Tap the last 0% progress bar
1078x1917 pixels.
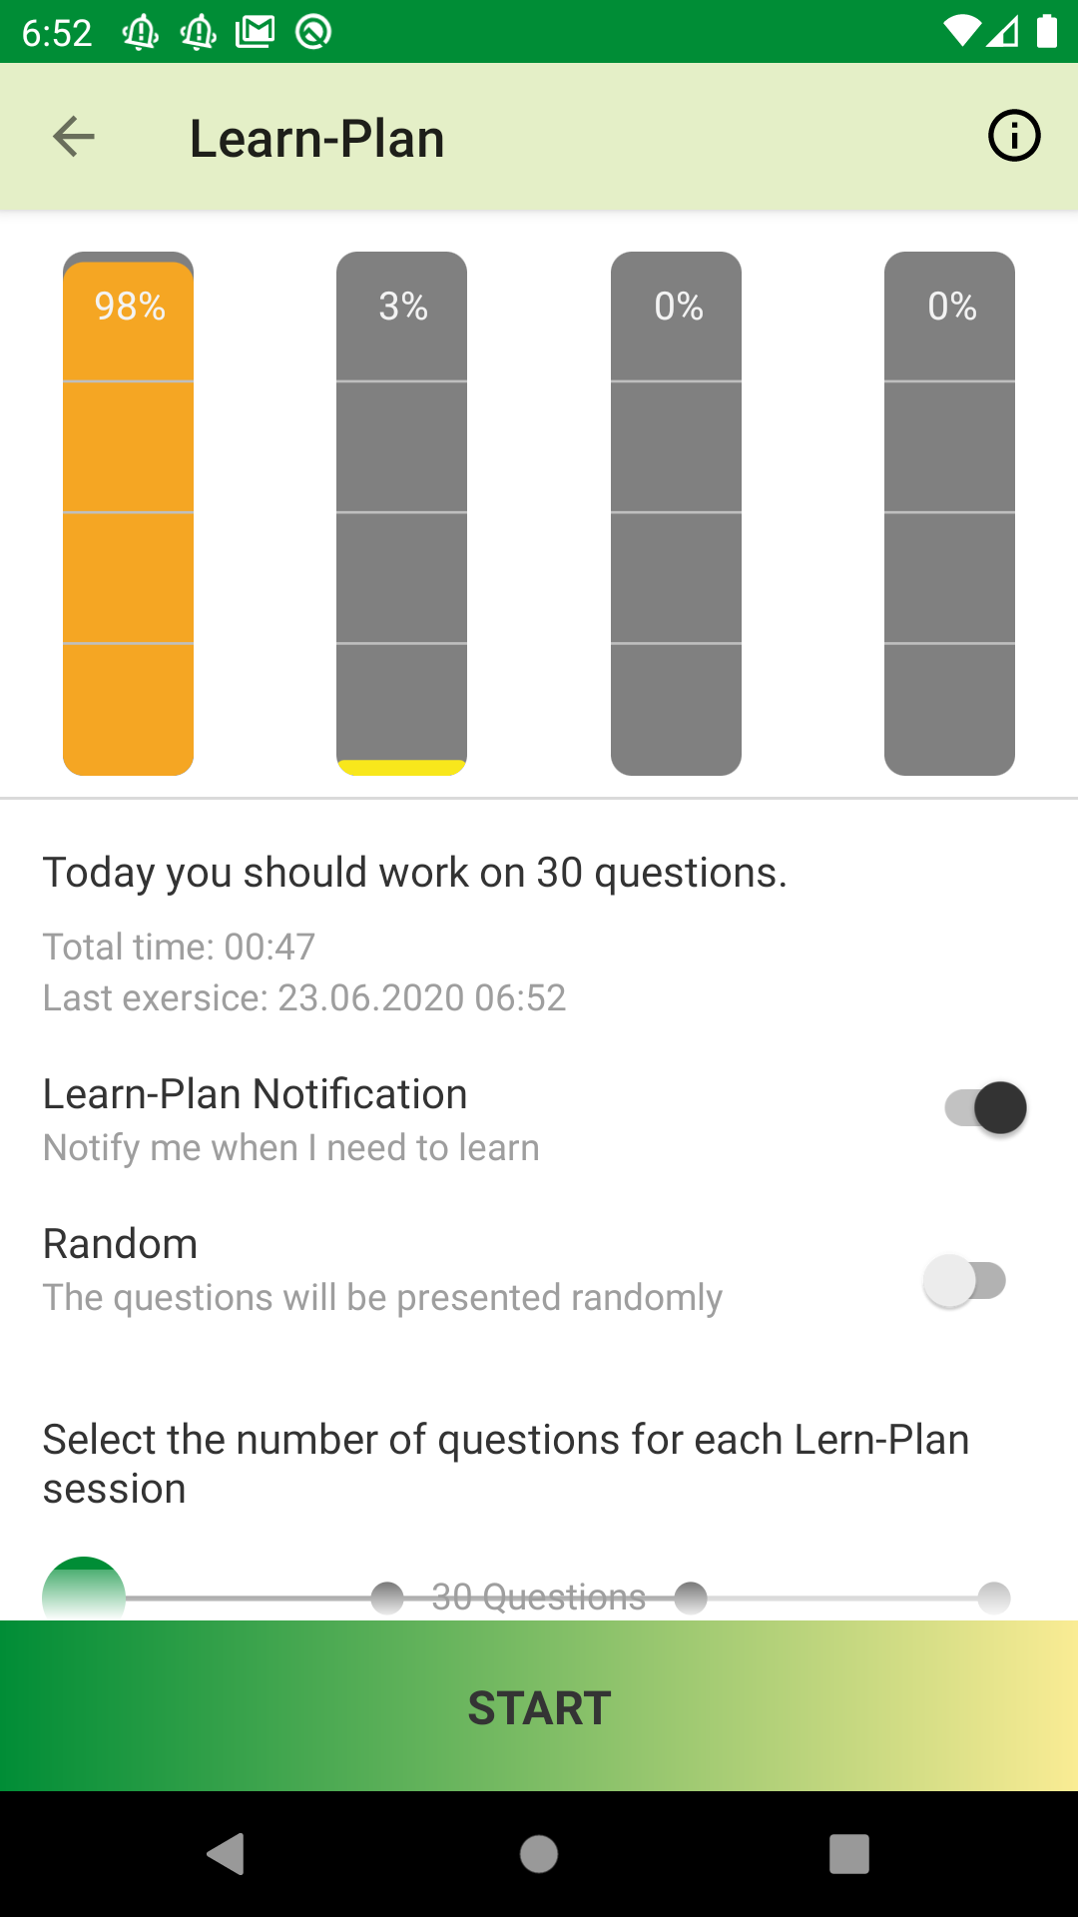point(949,513)
